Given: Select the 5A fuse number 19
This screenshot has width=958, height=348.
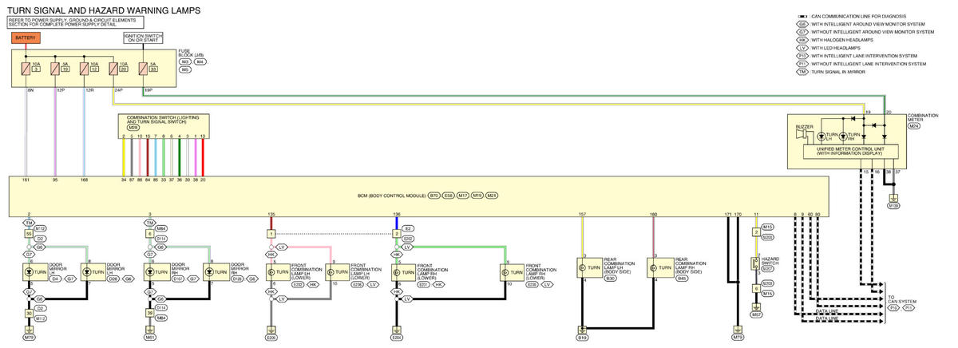Looking at the screenshot, I should (55, 69).
